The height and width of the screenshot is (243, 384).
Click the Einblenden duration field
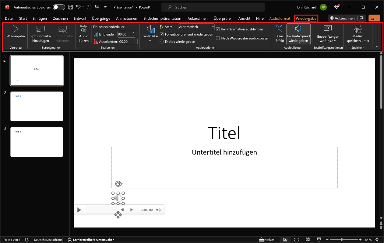coord(124,34)
